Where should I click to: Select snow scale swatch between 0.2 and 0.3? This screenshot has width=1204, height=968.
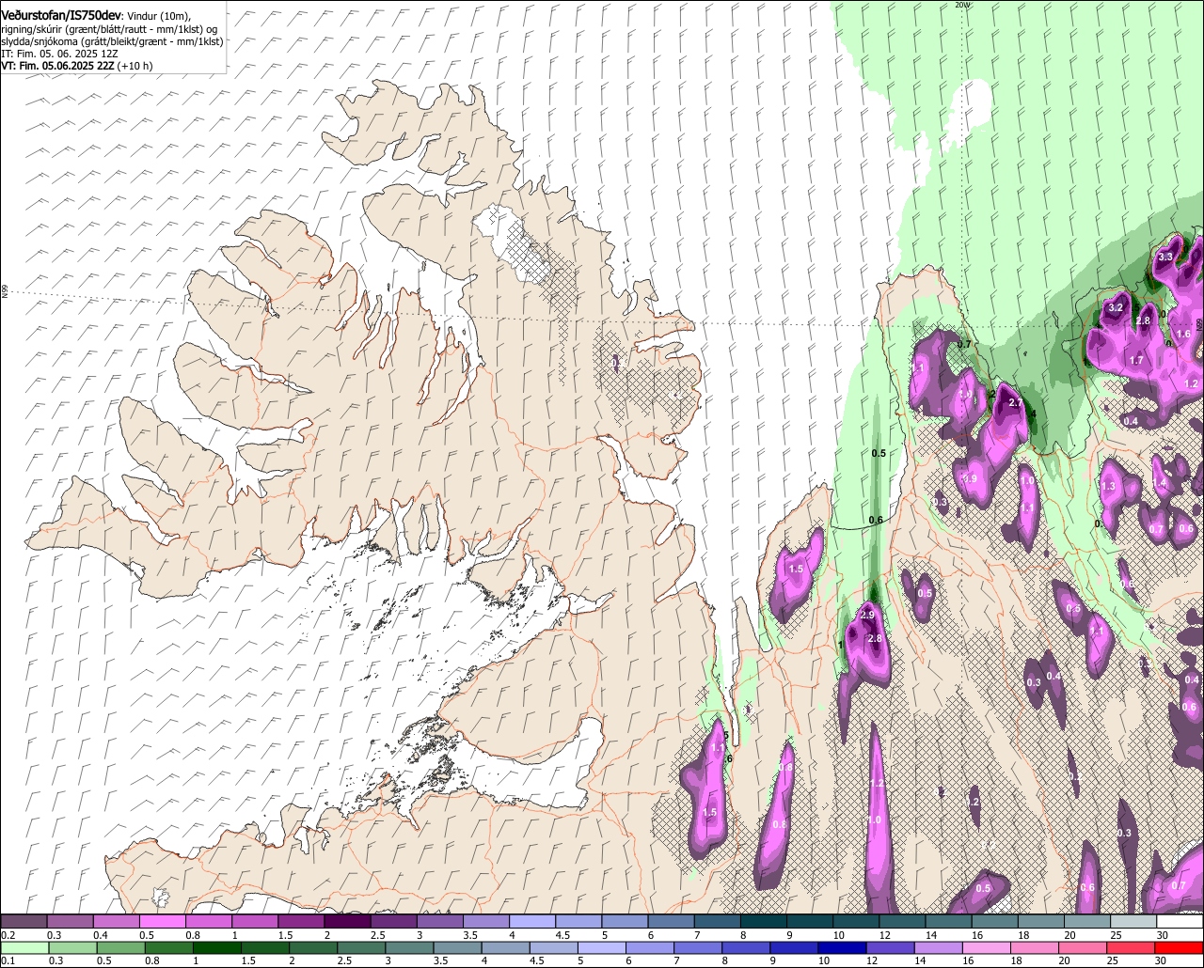click(x=24, y=921)
